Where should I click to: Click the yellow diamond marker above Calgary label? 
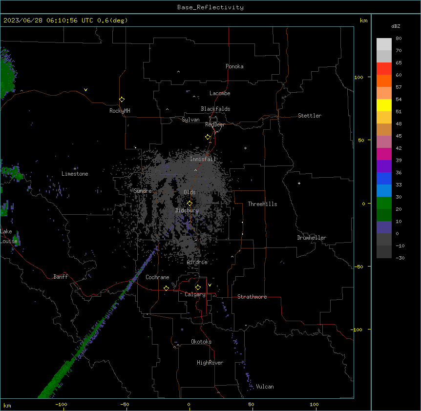[198, 288]
